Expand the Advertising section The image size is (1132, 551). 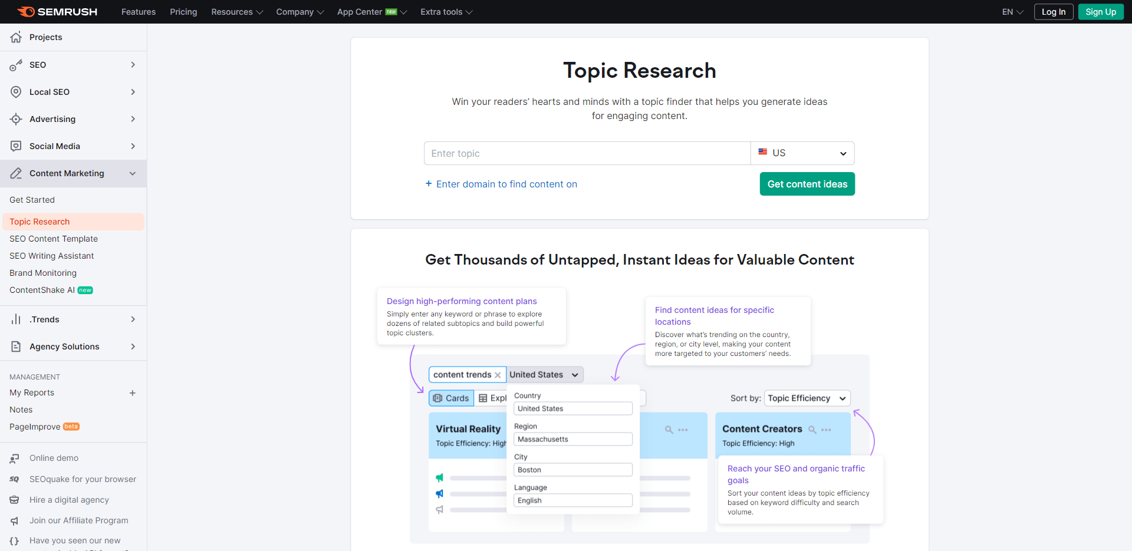[x=133, y=119]
